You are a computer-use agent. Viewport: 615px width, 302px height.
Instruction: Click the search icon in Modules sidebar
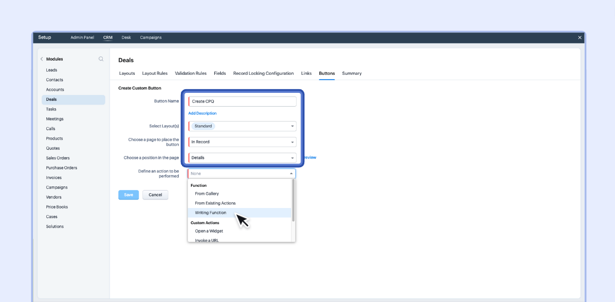tap(101, 59)
